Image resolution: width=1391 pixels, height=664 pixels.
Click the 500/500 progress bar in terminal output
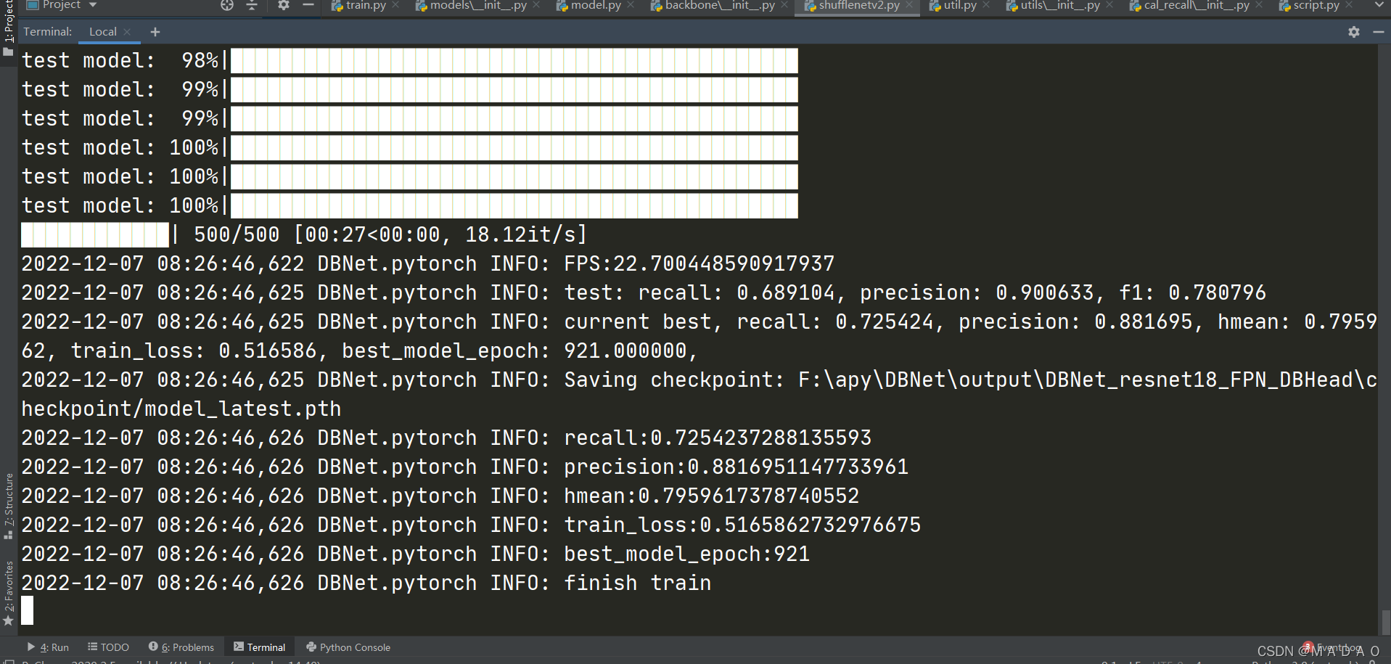[94, 234]
